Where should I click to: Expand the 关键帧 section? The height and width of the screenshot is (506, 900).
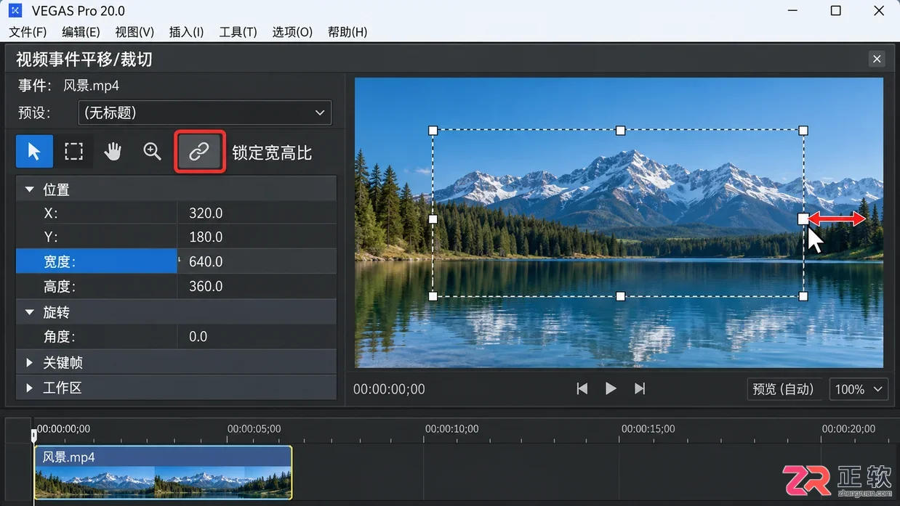click(30, 362)
